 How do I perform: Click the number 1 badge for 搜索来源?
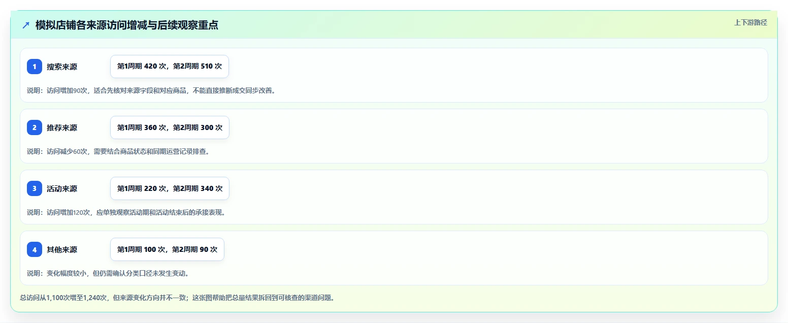pyautogui.click(x=35, y=67)
